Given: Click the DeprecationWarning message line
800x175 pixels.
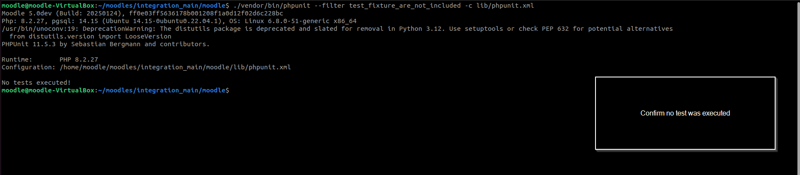Looking at the screenshot, I should pos(337,29).
